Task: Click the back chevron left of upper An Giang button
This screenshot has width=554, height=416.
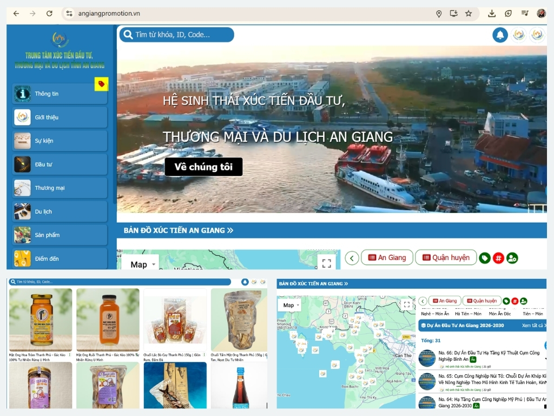Action: [352, 258]
